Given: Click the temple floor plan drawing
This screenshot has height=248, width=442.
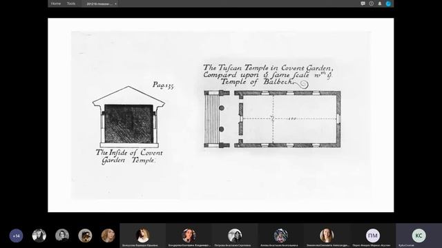Looking at the screenshot, I should coord(272,119).
